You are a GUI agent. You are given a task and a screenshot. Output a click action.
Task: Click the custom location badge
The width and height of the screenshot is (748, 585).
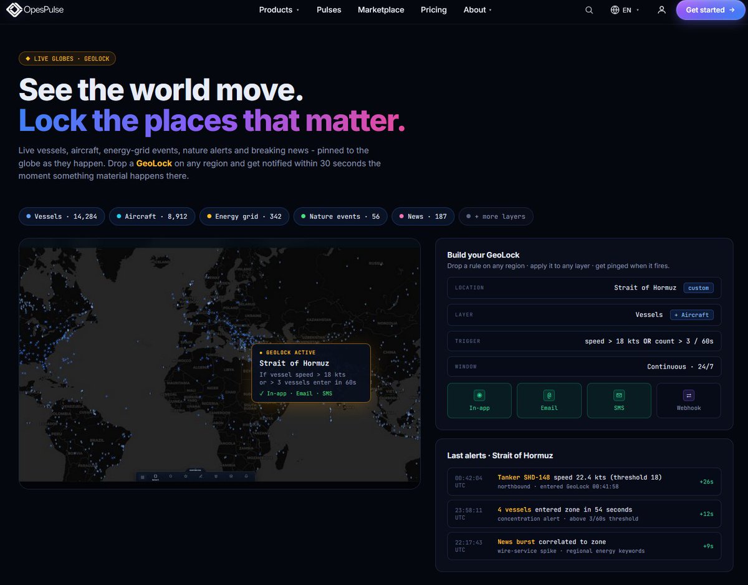pos(698,288)
